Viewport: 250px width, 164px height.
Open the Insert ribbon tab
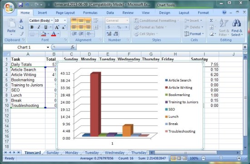click(x=42, y=13)
